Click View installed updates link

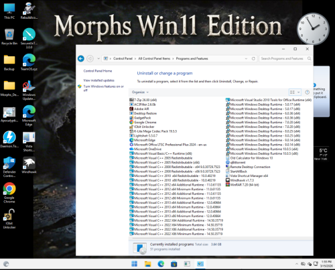click(98, 80)
